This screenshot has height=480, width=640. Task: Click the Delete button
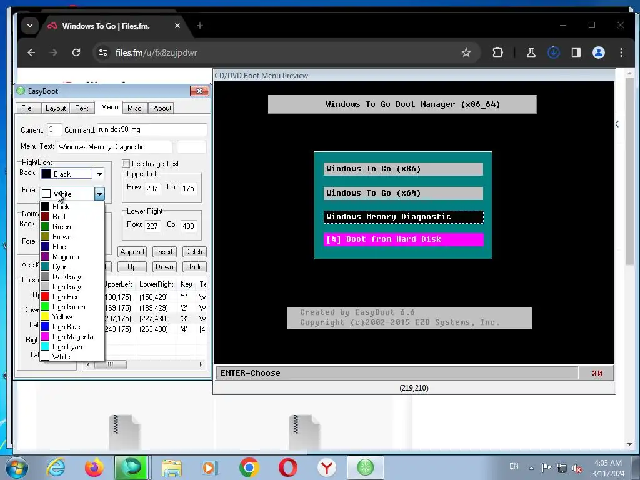[x=195, y=252]
